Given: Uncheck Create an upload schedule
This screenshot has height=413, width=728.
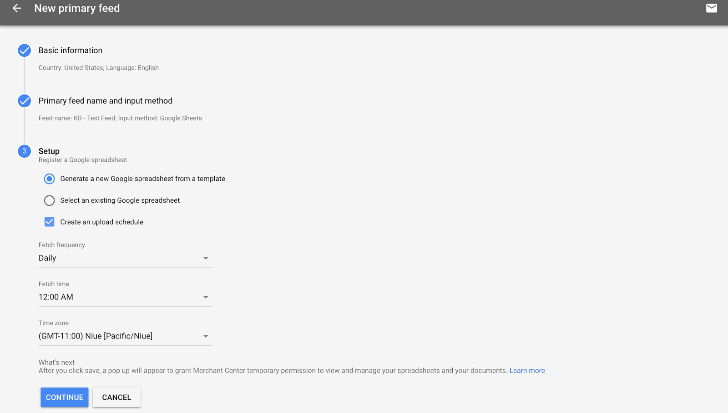Looking at the screenshot, I should [50, 222].
